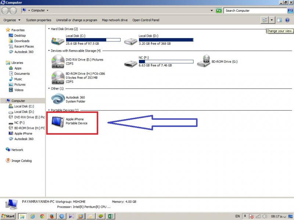Select the Local Disk (D:) drive icon
The height and width of the screenshot is (220, 294).
pos(130,41)
